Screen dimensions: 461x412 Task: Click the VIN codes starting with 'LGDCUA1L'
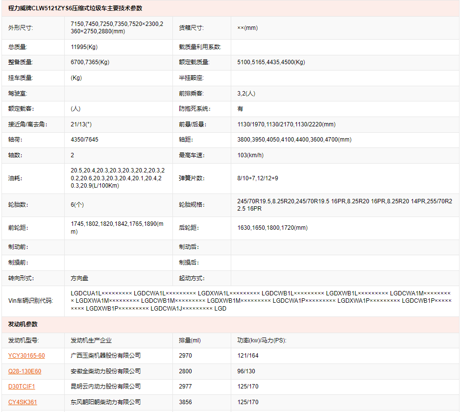(x=261, y=301)
